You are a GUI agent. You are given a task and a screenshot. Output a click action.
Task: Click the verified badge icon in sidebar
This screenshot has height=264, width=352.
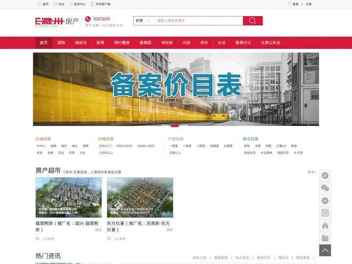tap(325, 200)
